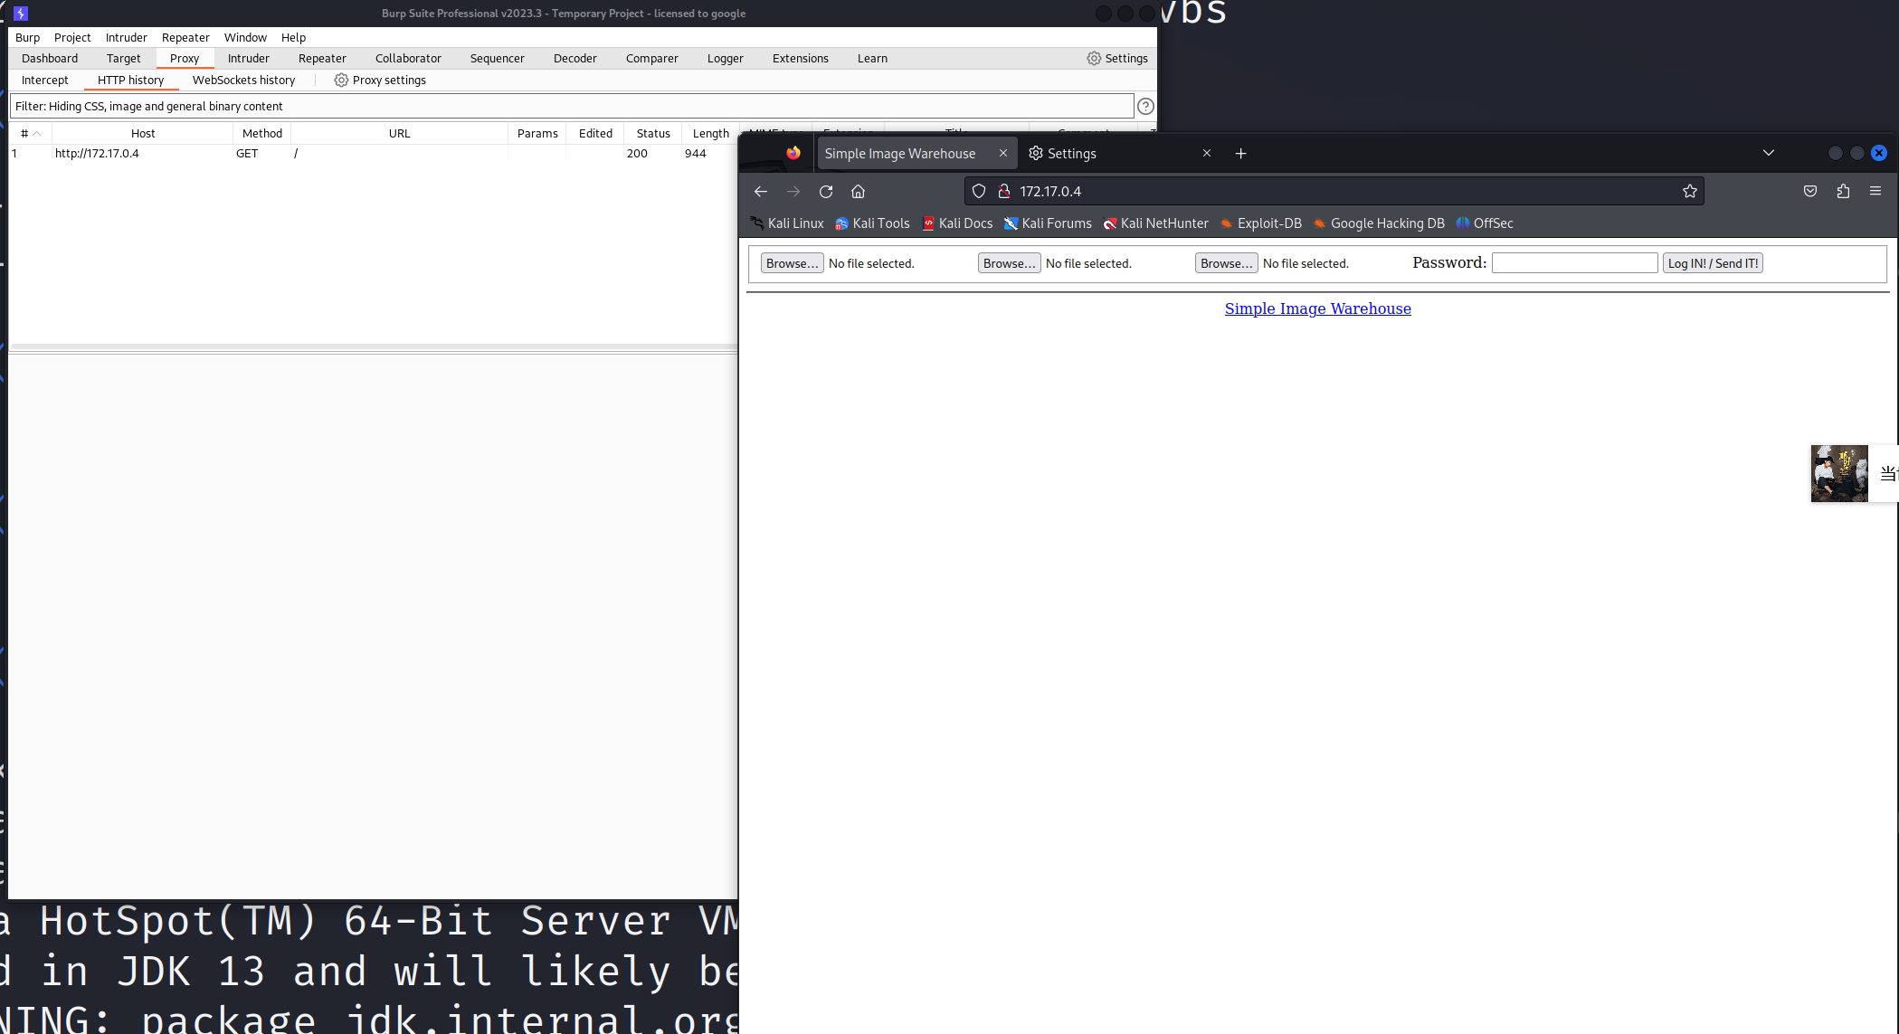Screen dimensions: 1899x1034
Task: Open the filter help question-mark icon
Action: click(x=1145, y=107)
